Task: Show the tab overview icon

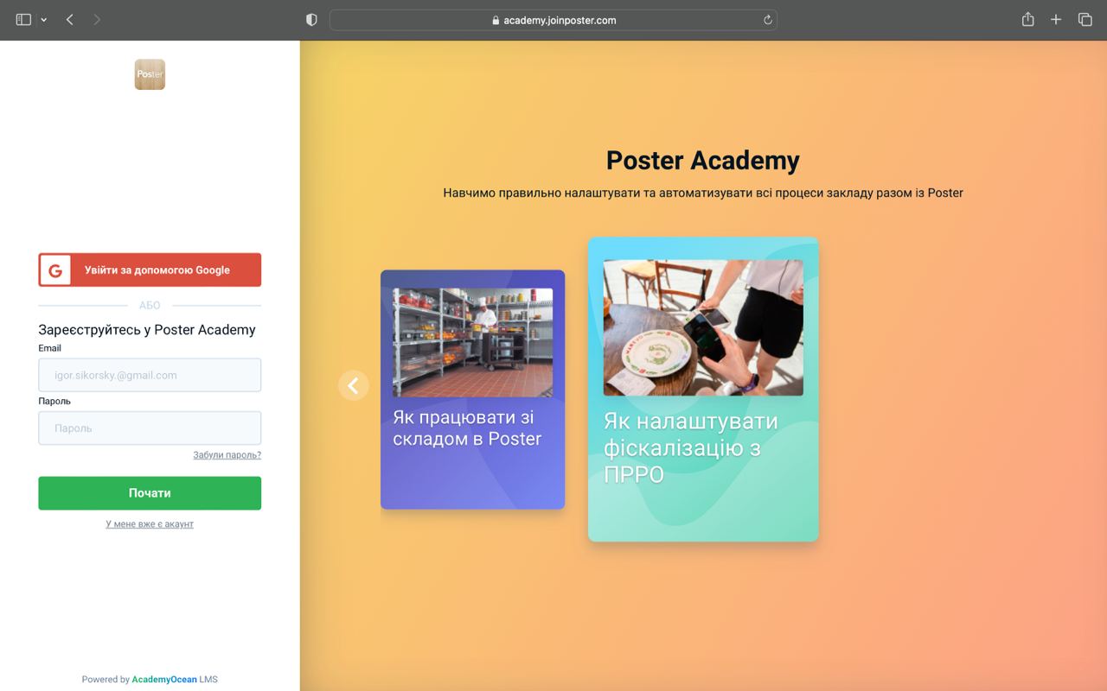Action: point(1085,20)
